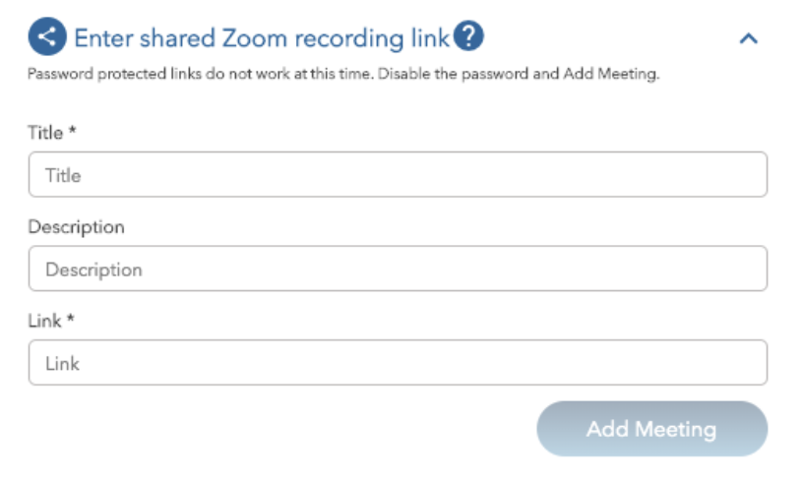Click the 'Enter shared Zoom recording link' heading
This screenshot has width=803, height=480.
[x=262, y=38]
